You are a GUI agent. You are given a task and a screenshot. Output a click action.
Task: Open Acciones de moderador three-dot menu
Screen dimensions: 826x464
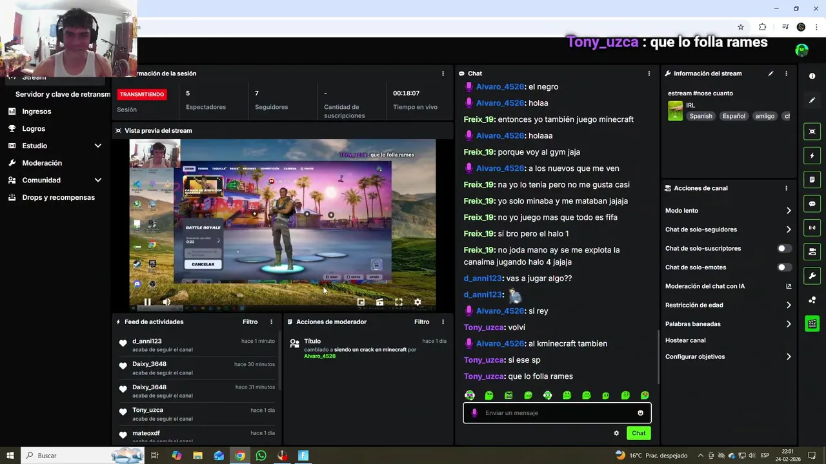443,322
